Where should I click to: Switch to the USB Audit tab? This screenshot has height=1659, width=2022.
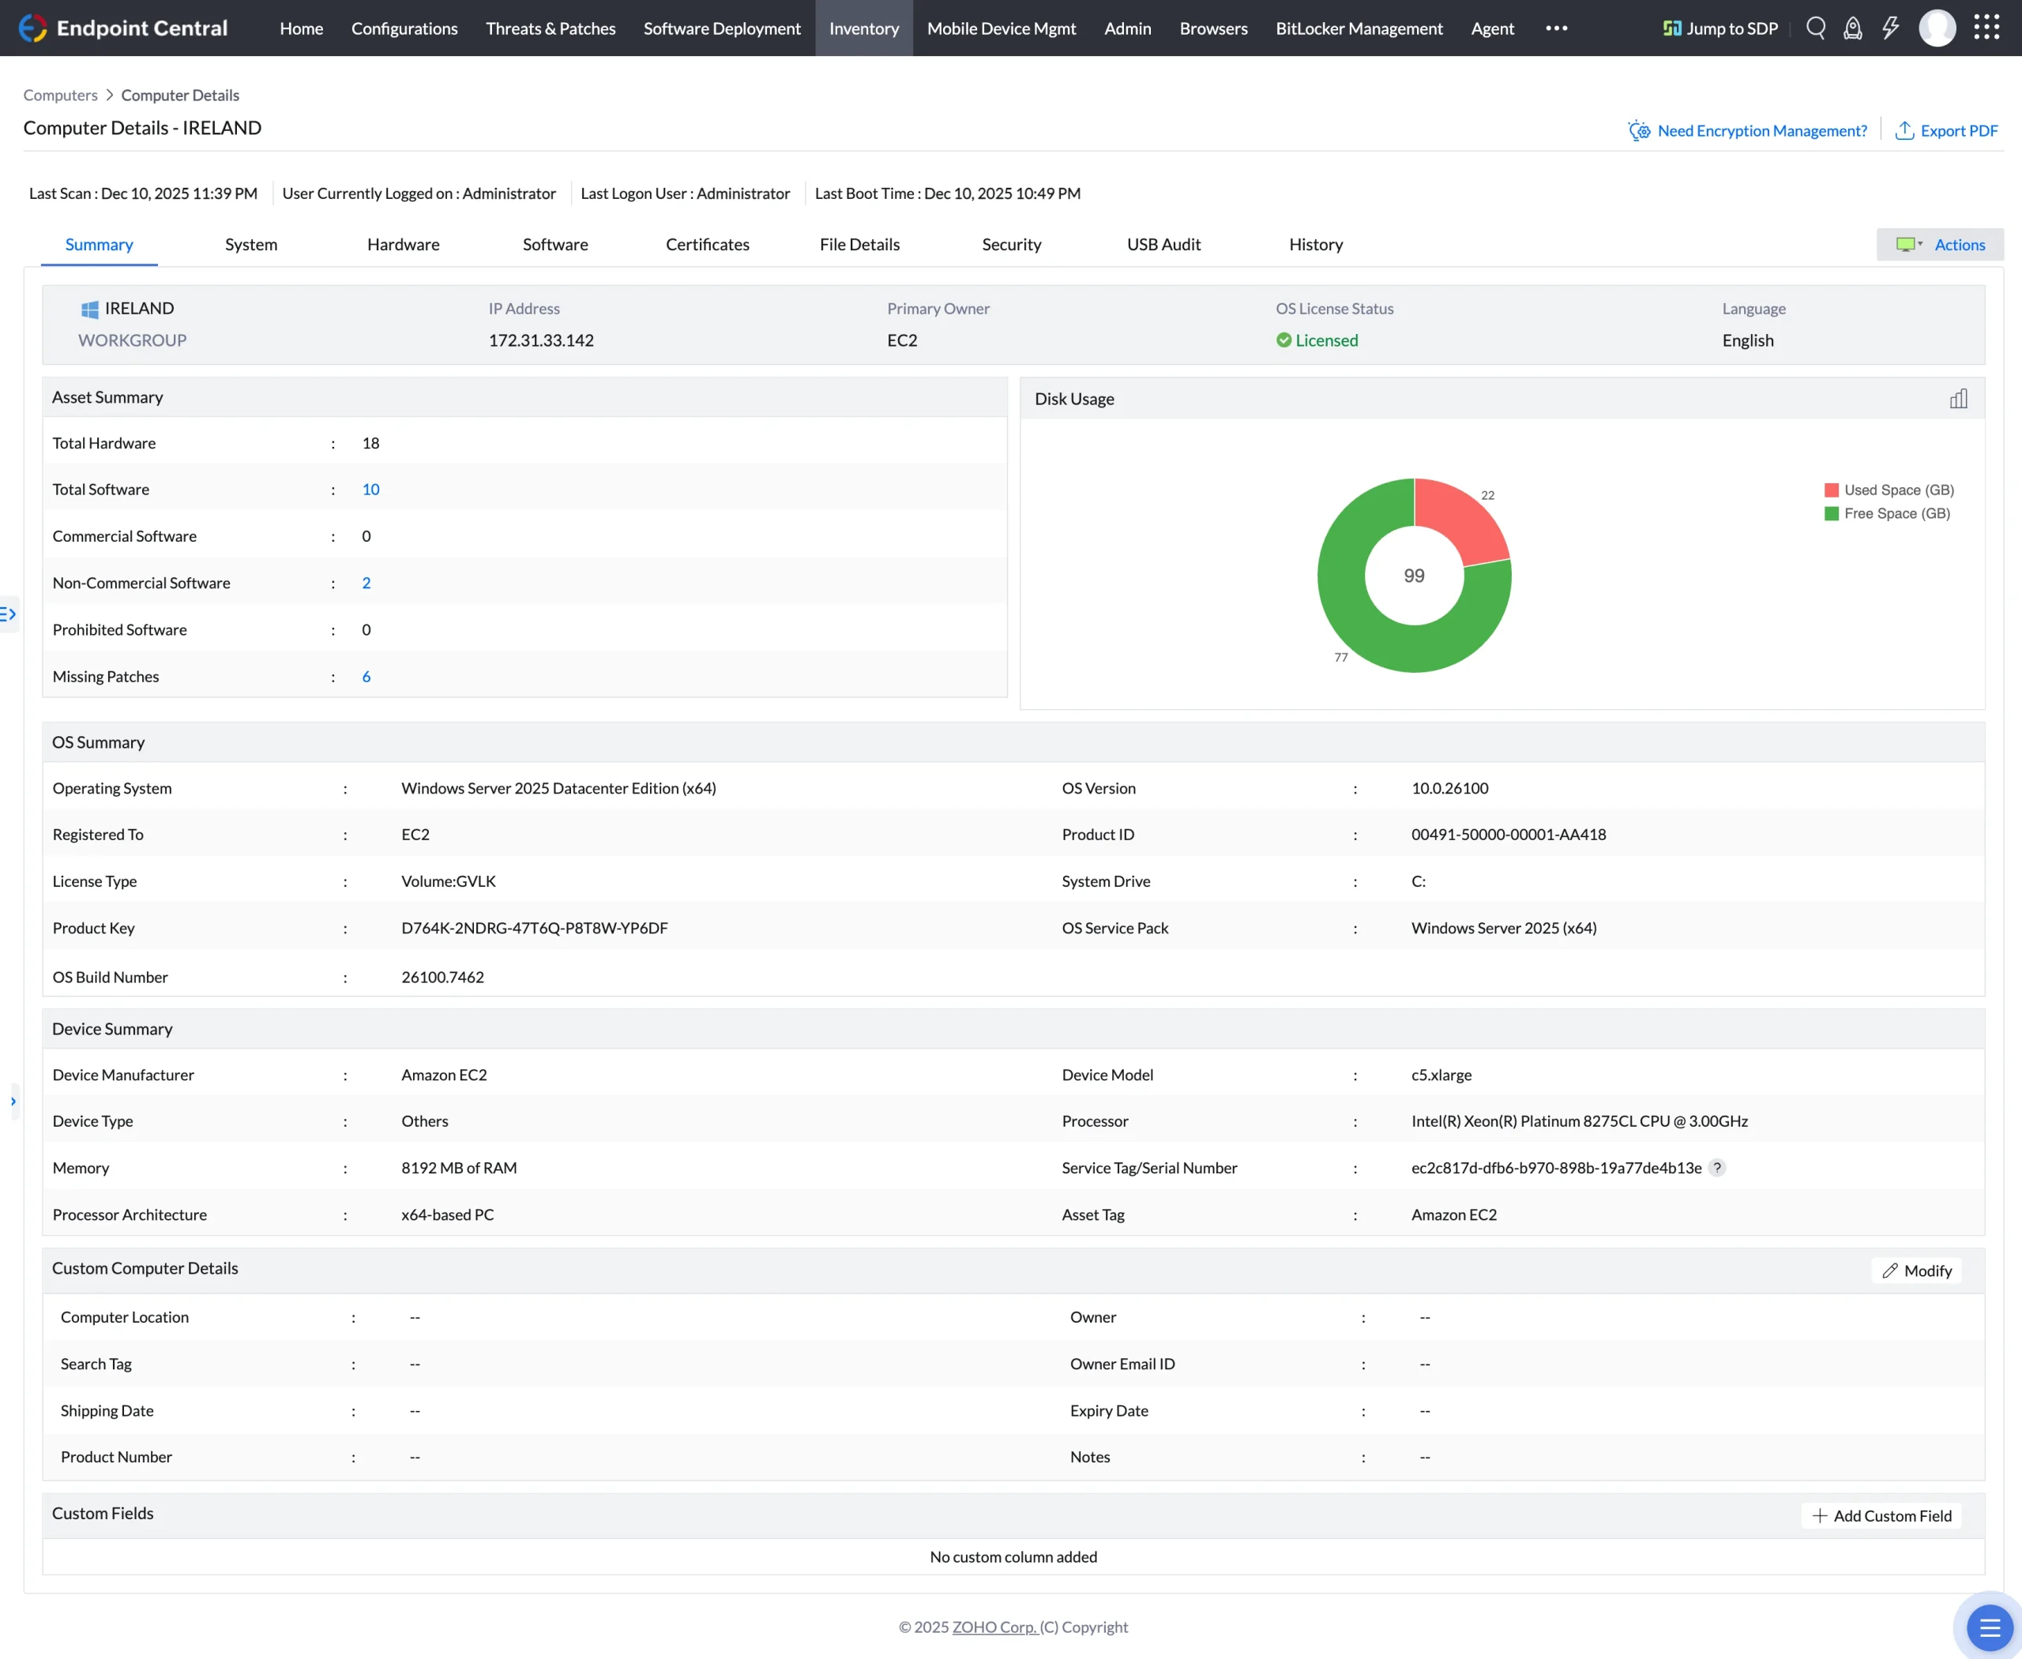pyautogui.click(x=1163, y=245)
